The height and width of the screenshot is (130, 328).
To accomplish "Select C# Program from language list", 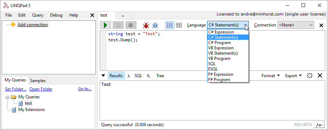I will [228, 43].
